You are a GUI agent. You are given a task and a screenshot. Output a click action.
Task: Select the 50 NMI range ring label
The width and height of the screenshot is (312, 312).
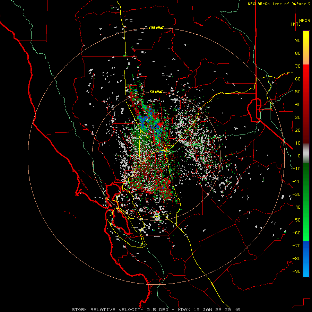point(156,92)
